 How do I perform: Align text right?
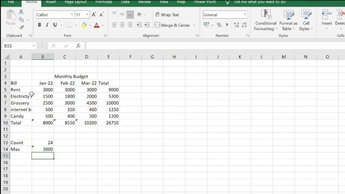pyautogui.click(x=130, y=25)
